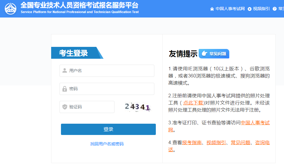
Task: Open 视频指引 link in tip 4
Action: [216, 143]
